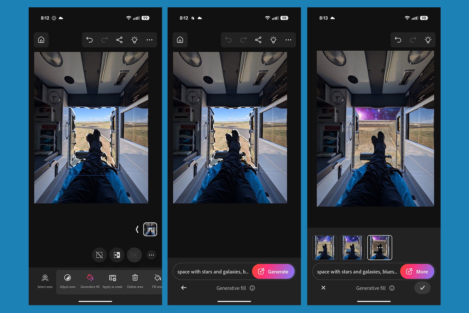Tap the Generative fill info icon on middle screen
This screenshot has width=469, height=313.
coord(252,288)
